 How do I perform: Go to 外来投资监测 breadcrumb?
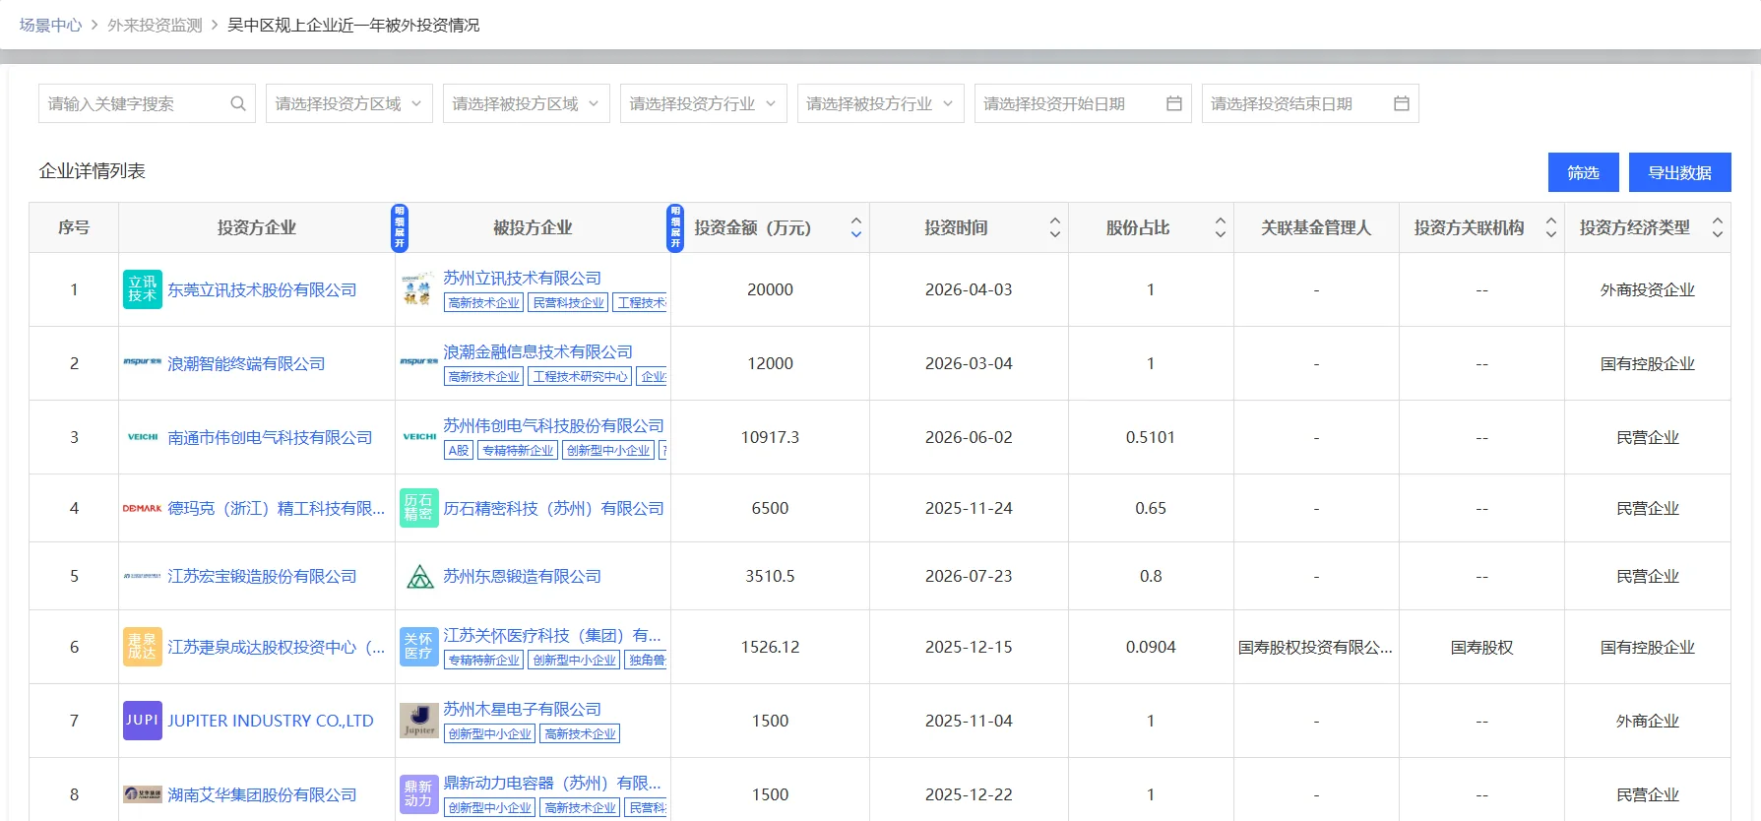pyautogui.click(x=155, y=25)
